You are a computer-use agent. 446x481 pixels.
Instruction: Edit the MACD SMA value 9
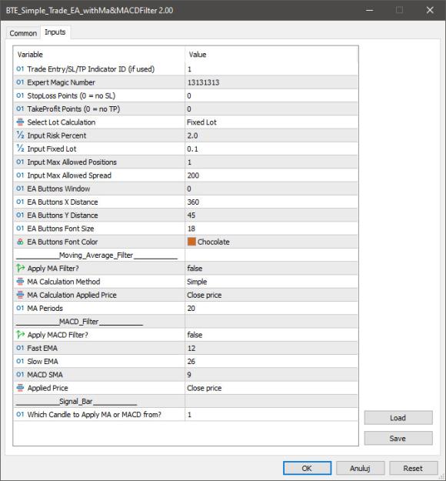(271, 375)
